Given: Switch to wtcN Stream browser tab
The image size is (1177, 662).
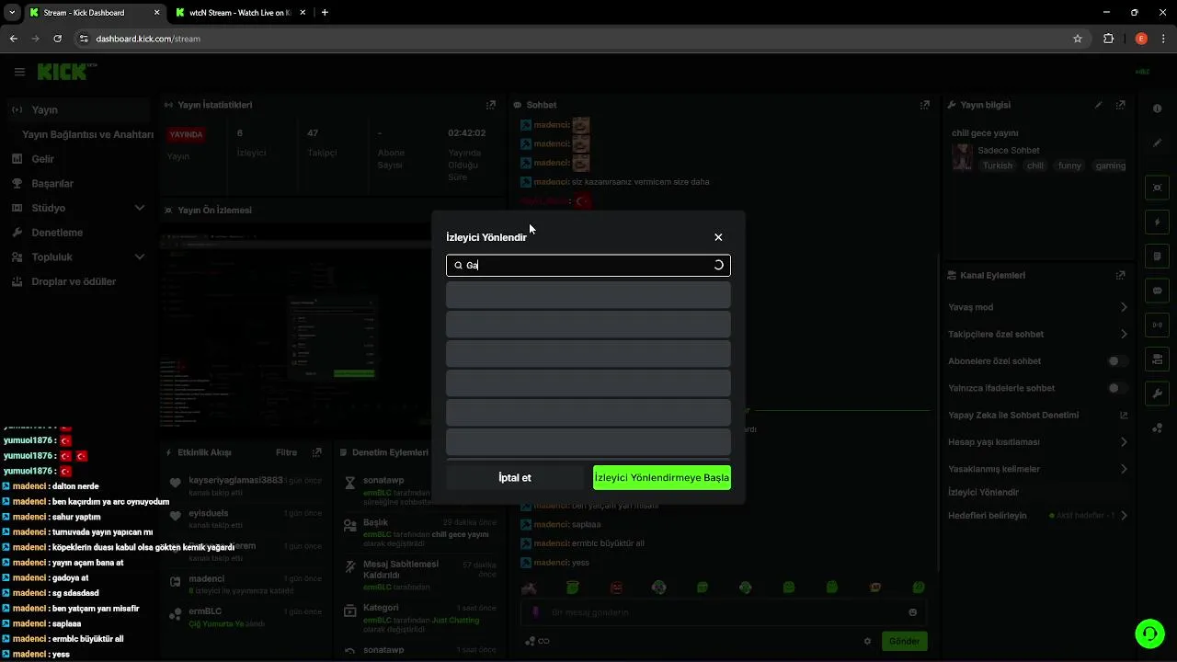Looking at the screenshot, I should 239,13.
